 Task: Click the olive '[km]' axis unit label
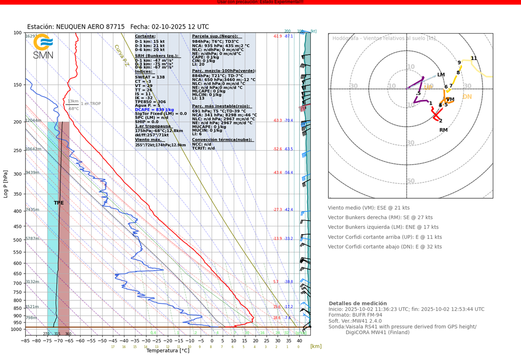316,346
